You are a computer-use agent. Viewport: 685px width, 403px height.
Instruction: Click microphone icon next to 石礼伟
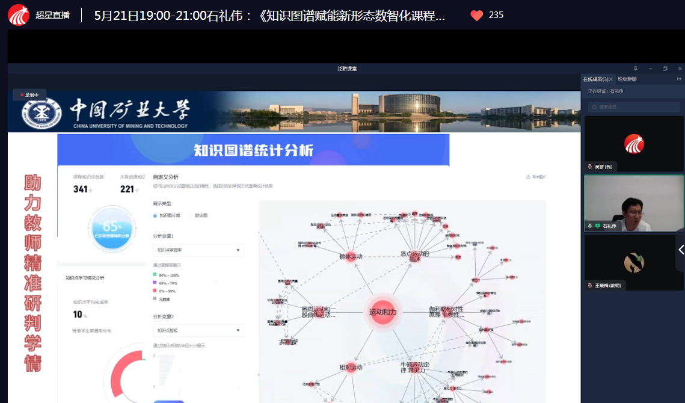click(x=590, y=226)
